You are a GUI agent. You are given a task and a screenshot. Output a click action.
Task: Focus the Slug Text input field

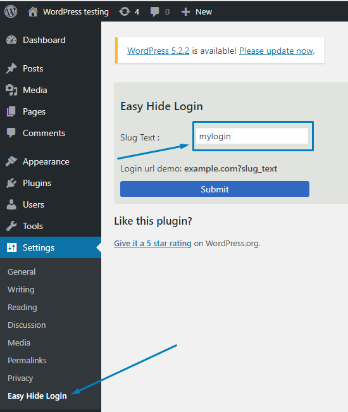(252, 136)
